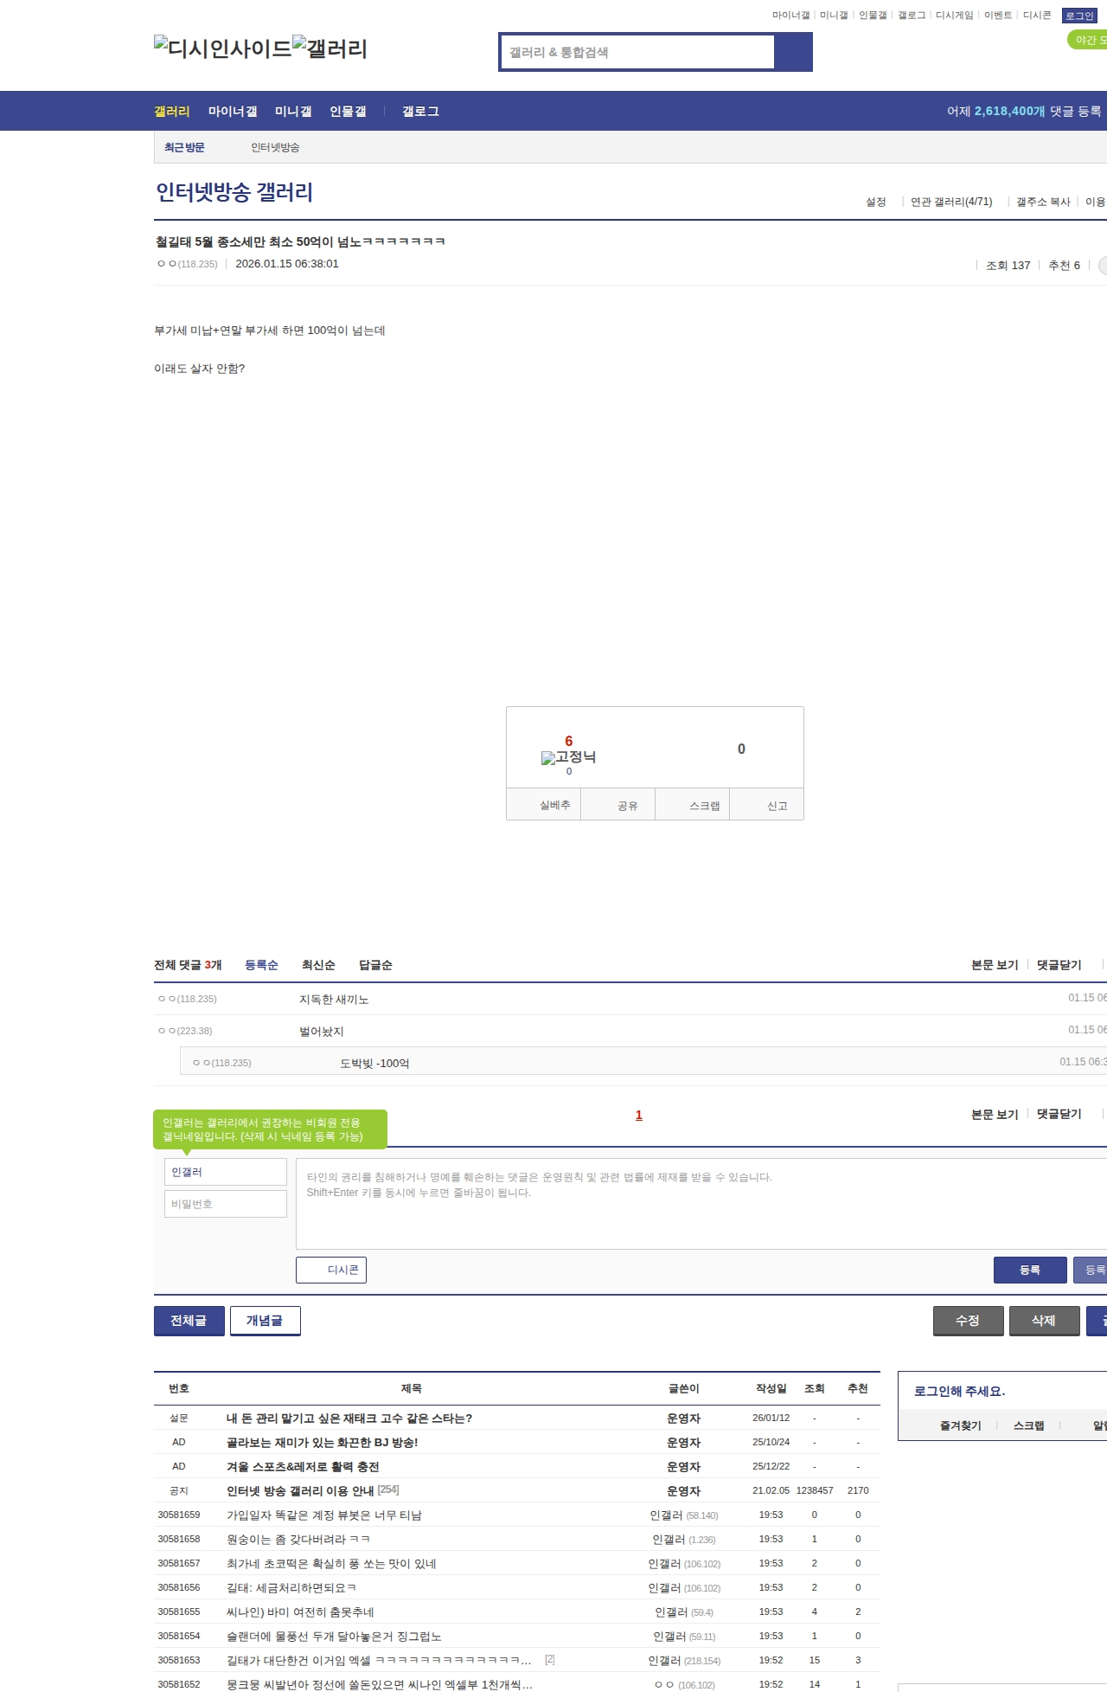This screenshot has width=1107, height=1692.
Task: Open 스크랩 in the login box
Action: click(x=1029, y=1425)
